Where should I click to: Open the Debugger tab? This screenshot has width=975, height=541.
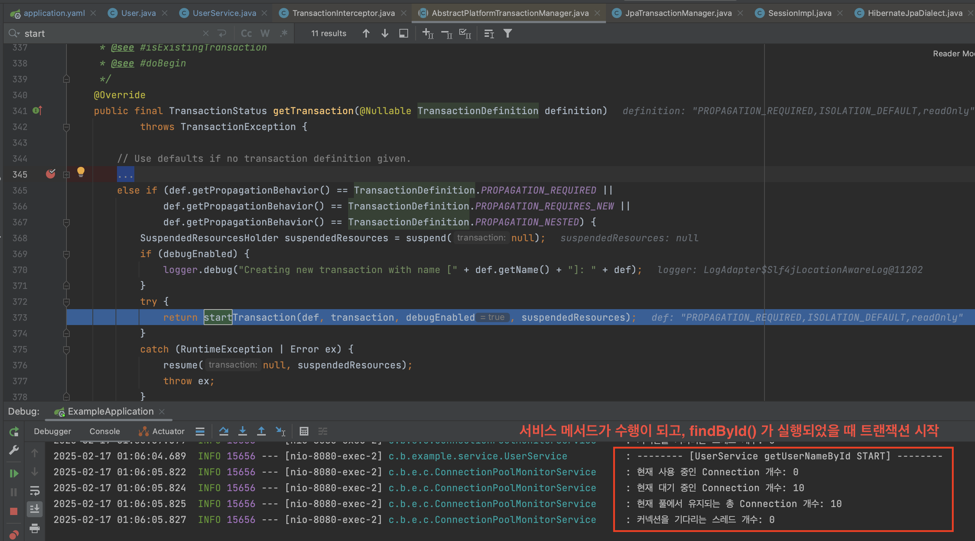(x=52, y=431)
